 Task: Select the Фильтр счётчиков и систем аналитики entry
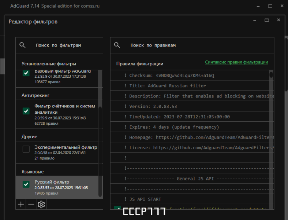(57, 114)
